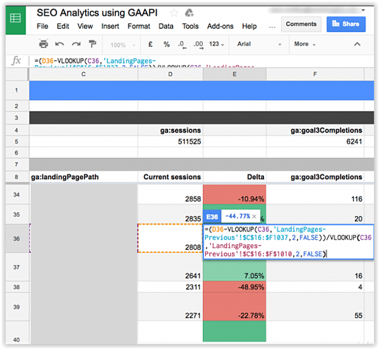Select column C header

(83, 74)
